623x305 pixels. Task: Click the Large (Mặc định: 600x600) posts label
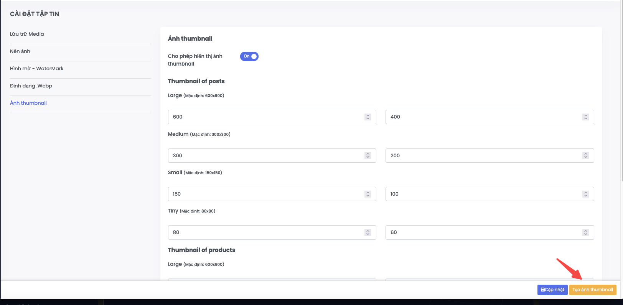tap(196, 96)
